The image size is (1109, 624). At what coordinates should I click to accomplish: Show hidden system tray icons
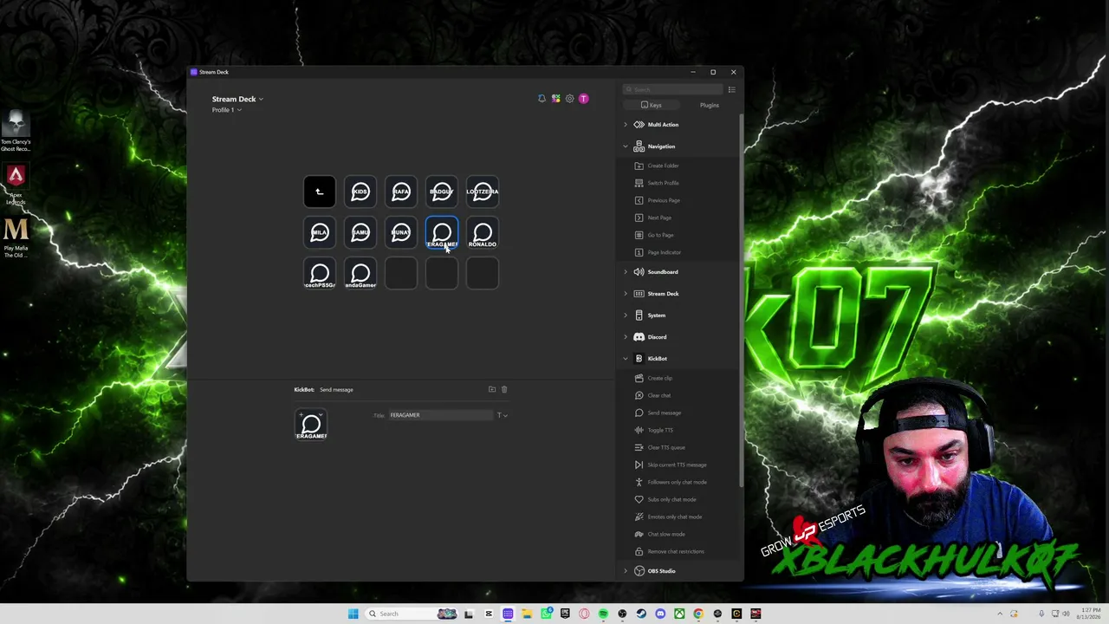coord(1000,614)
